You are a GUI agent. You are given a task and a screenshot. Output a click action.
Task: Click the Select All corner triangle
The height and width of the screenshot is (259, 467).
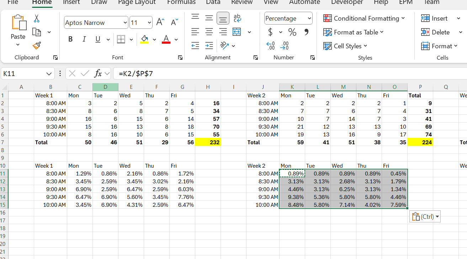(4, 87)
